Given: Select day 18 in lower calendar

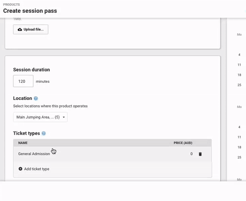Looking at the screenshot, I should click(x=240, y=147).
